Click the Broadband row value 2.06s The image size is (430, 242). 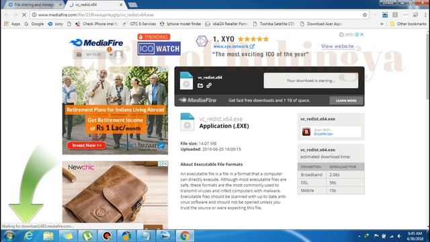(335, 175)
